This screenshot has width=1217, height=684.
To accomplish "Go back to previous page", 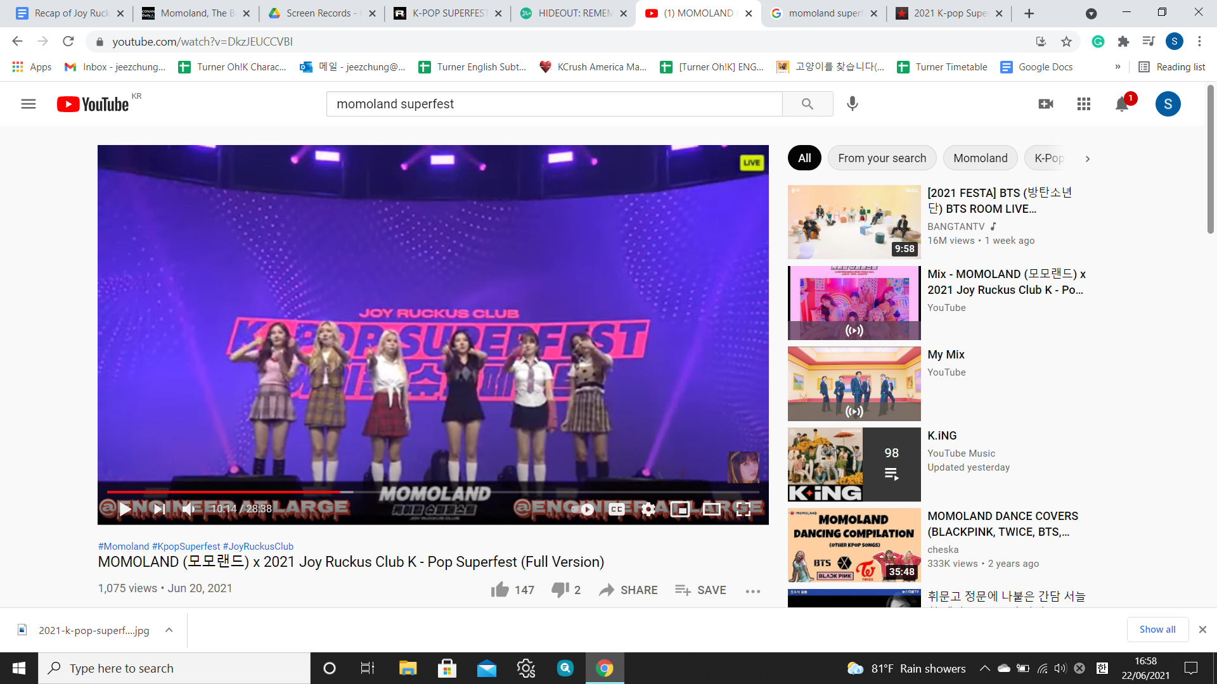I will click(x=17, y=41).
